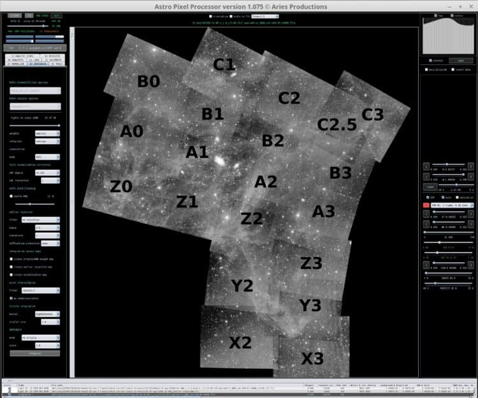The image size is (478, 398).
Task: Open the droplet size dropdown
Action: 50,321
